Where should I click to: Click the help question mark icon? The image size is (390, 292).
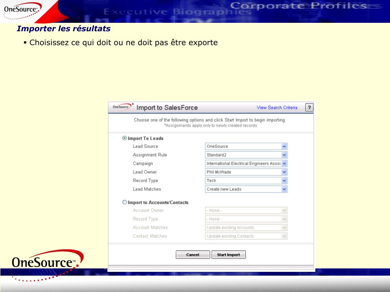click(309, 108)
